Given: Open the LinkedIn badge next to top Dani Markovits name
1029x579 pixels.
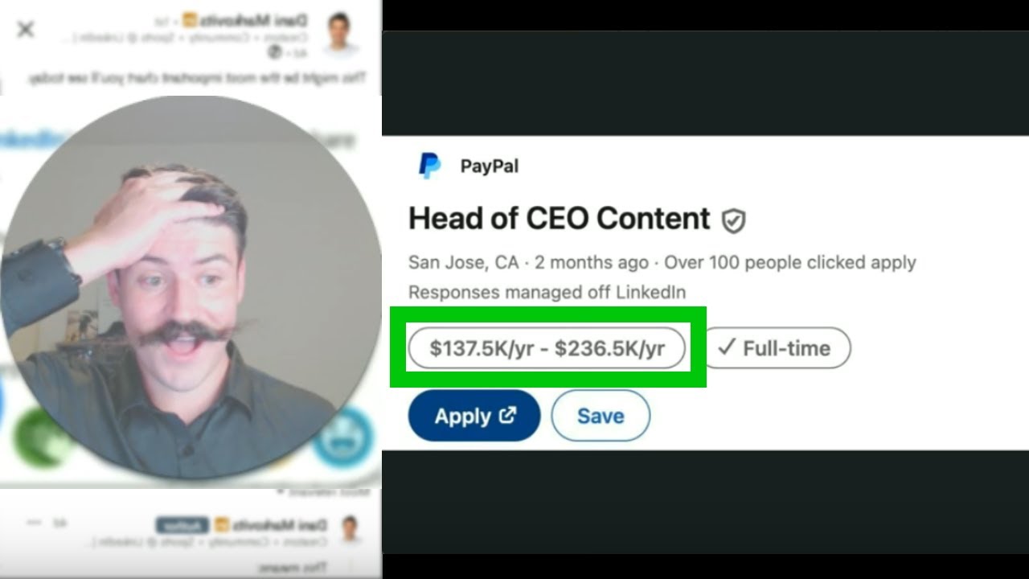Looking at the screenshot, I should (x=189, y=20).
